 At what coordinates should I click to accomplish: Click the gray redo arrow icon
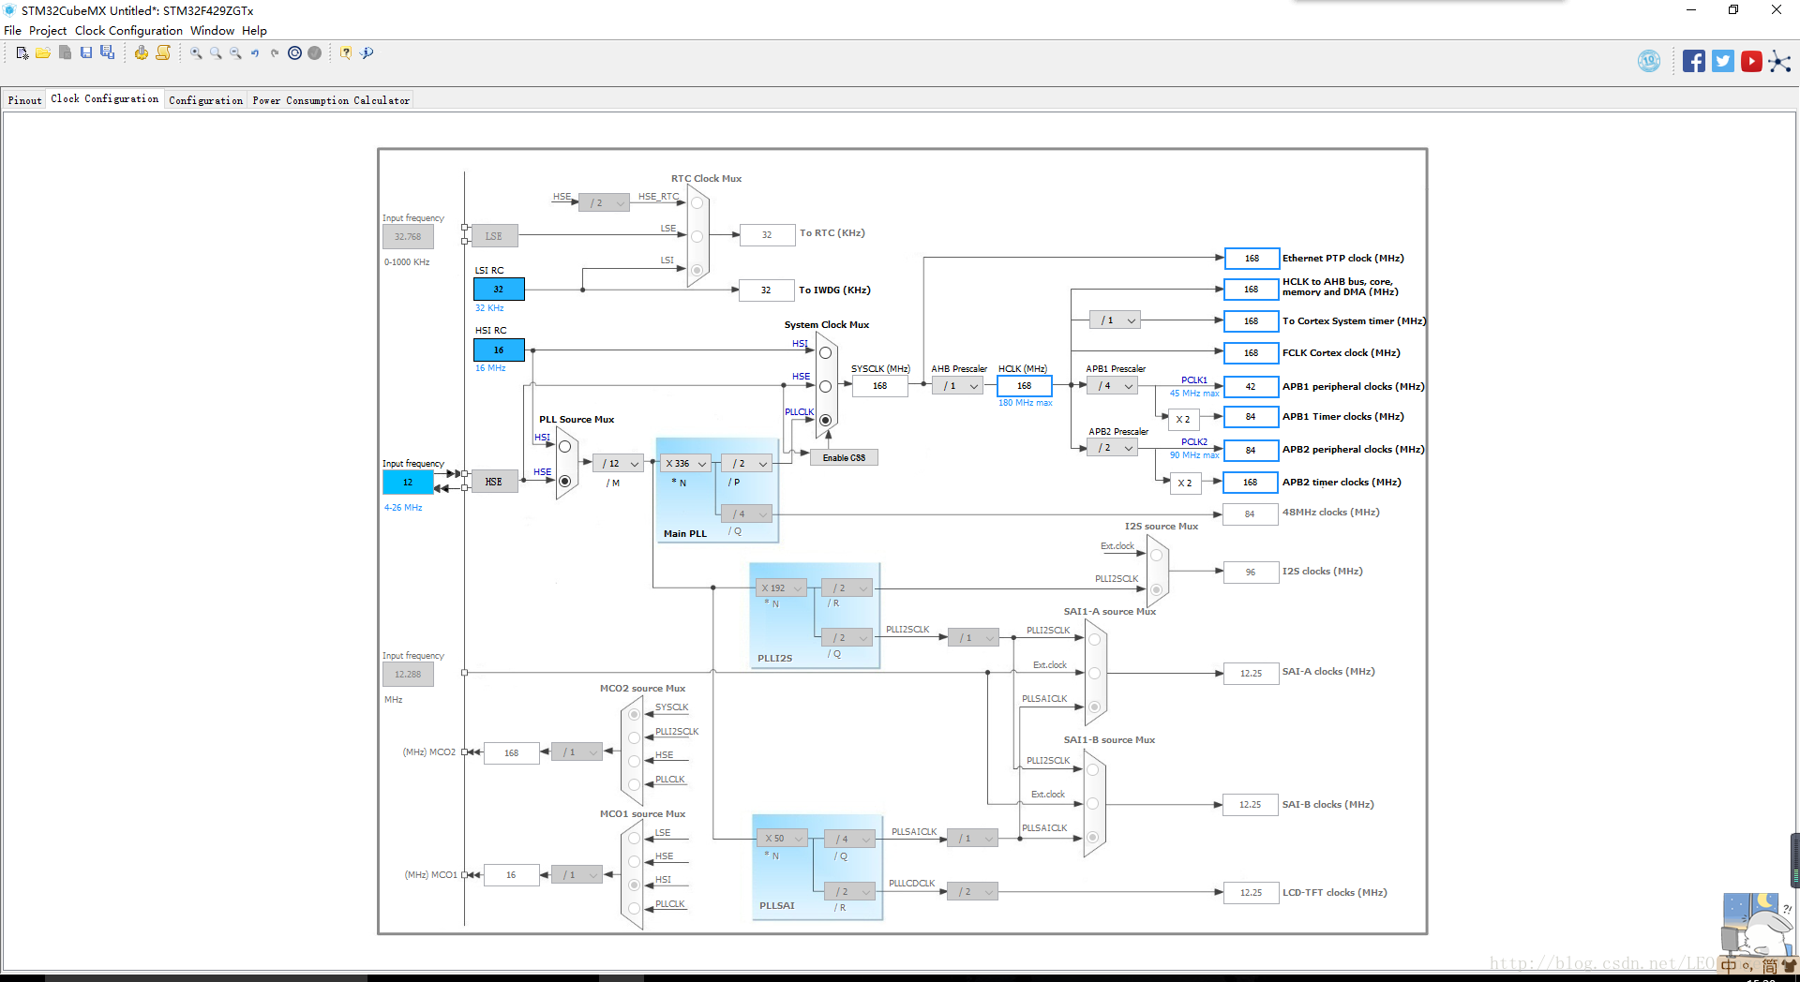tap(275, 53)
